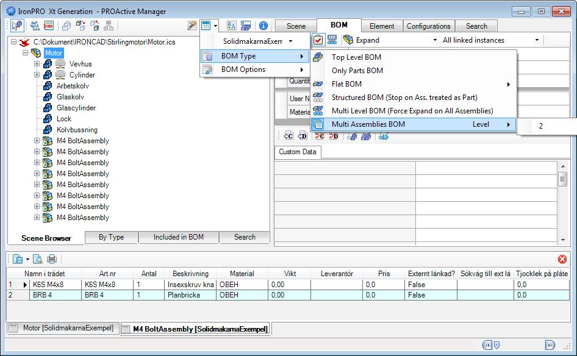Screen dimensions: 577x356
Task: Toggle the red checkmark clipboard button
Action: coord(318,40)
